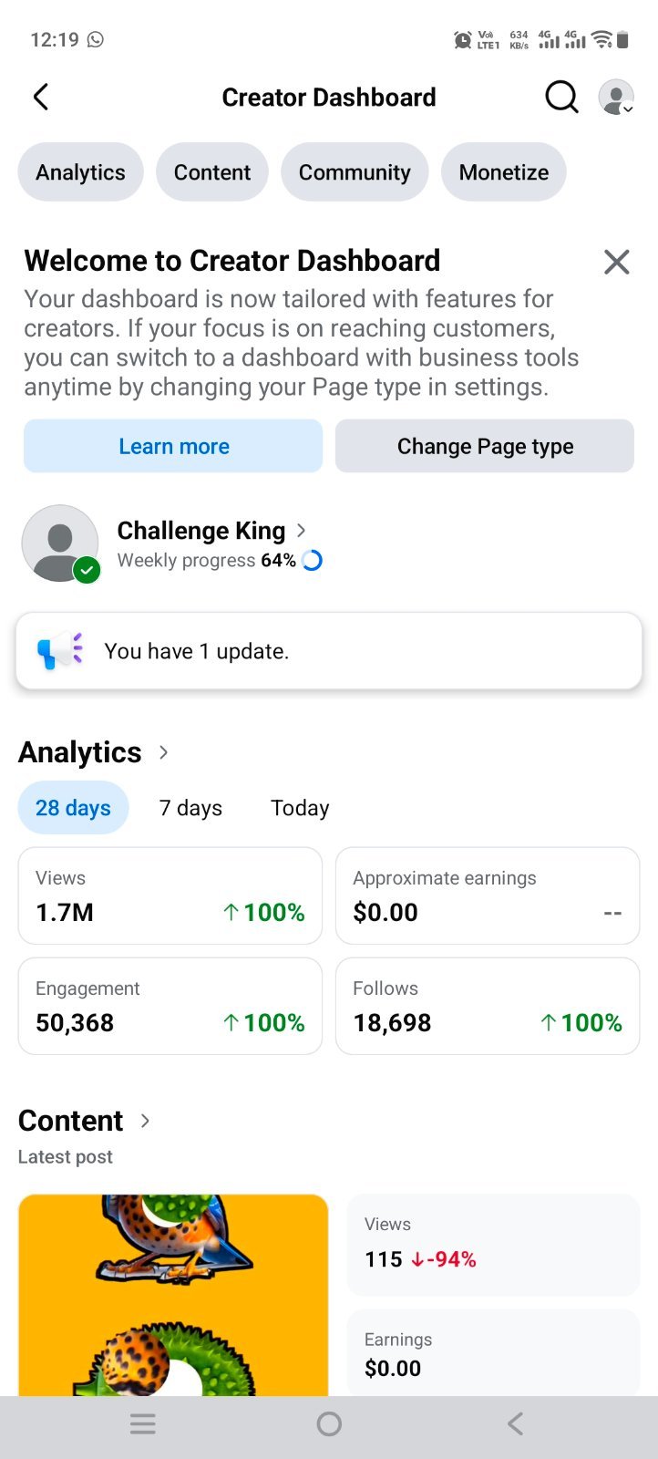Dismiss the Welcome to Creator Dashboard banner
The image size is (658, 1459).
pyautogui.click(x=617, y=263)
